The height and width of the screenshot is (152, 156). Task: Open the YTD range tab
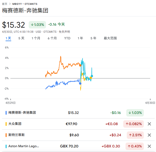67,38
